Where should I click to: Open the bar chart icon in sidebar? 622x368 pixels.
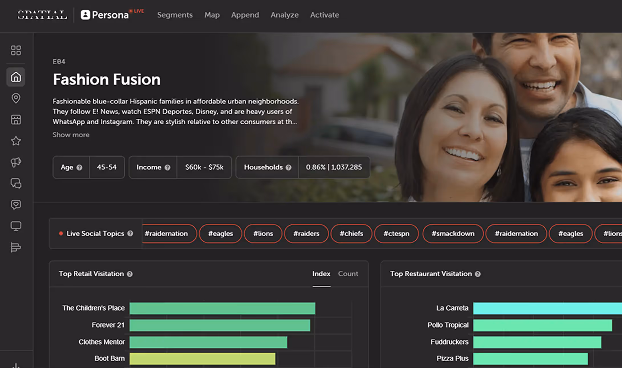(x=16, y=247)
